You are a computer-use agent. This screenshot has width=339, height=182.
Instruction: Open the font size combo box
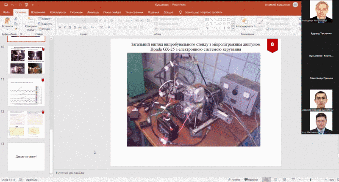(x=92, y=20)
